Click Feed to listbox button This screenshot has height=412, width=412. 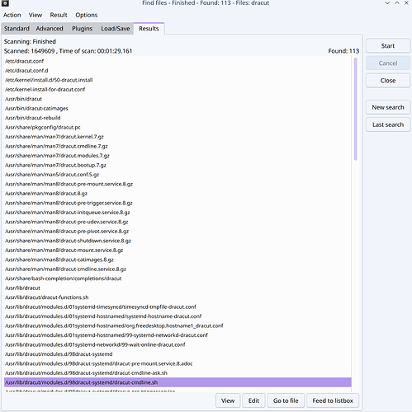(x=333, y=400)
